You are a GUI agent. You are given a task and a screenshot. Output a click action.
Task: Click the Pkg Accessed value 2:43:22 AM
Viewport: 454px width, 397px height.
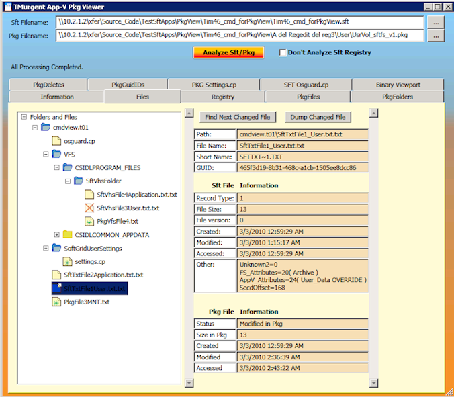tap(303, 368)
